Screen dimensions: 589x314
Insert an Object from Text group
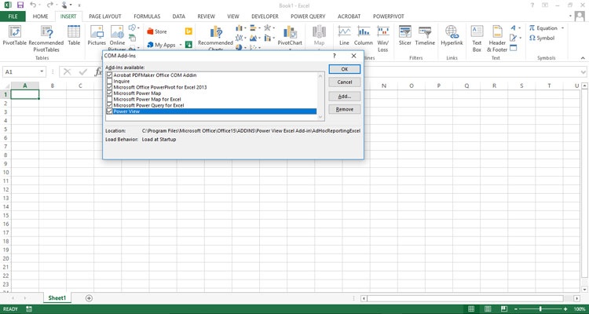click(x=513, y=48)
